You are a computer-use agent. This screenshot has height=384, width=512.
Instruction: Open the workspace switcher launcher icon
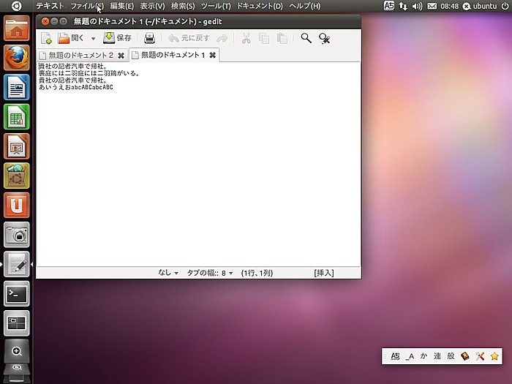(17, 323)
